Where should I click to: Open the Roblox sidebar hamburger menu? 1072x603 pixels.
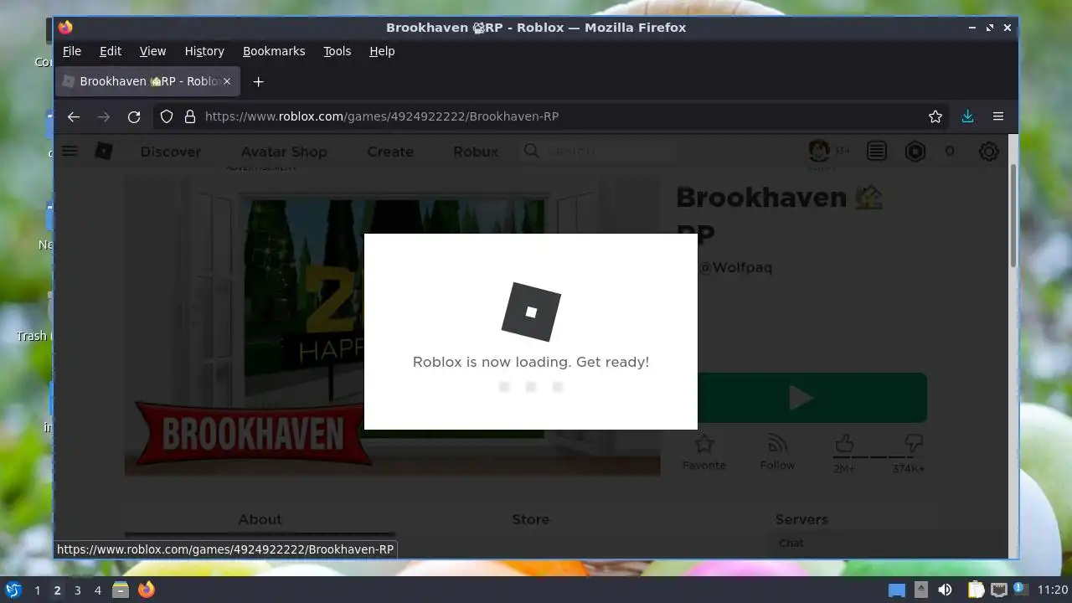[70, 151]
